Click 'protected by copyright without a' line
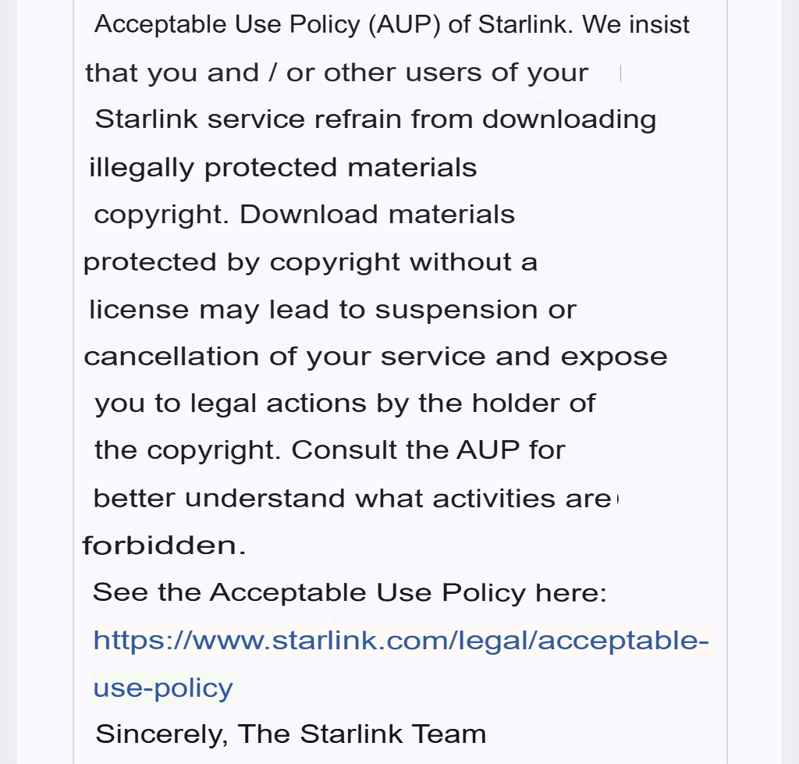 (310, 262)
